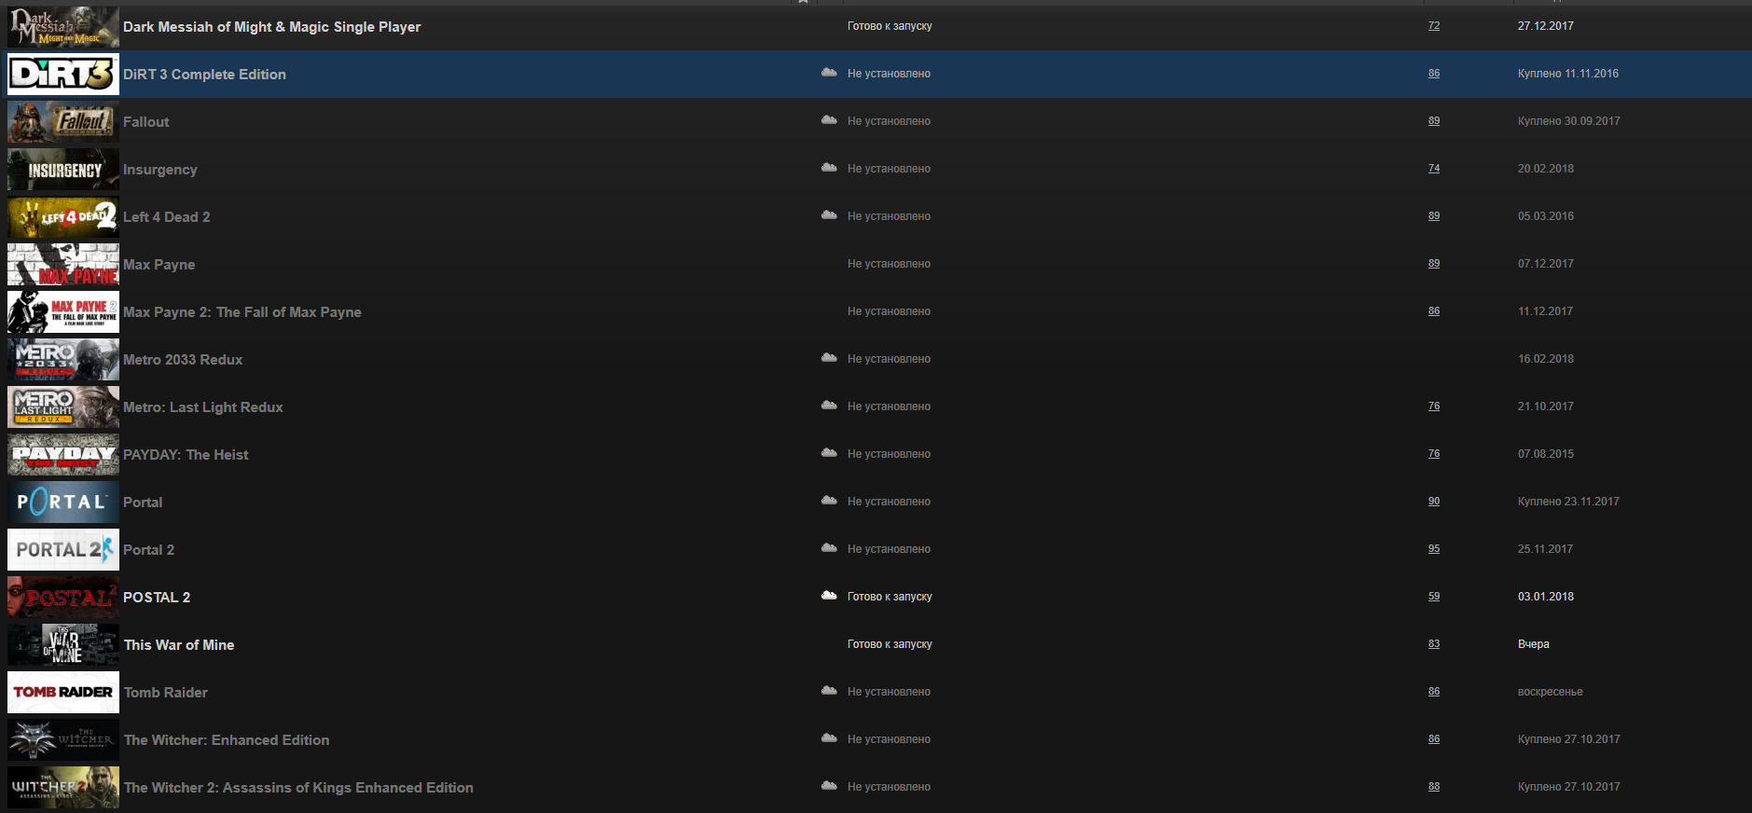Click the cloud icon in Metro 2033 Redux row
1752x813 pixels.
pyautogui.click(x=829, y=358)
